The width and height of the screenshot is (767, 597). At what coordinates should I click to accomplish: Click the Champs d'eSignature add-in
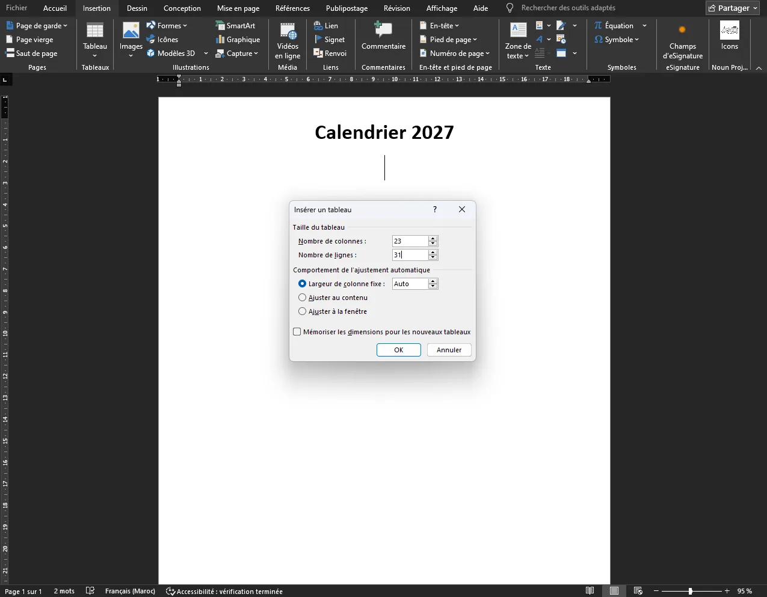(x=683, y=41)
